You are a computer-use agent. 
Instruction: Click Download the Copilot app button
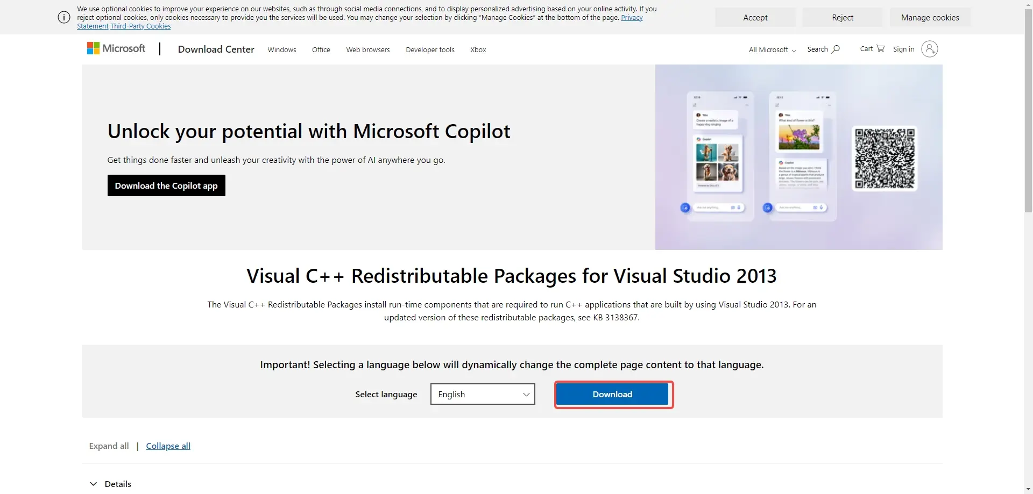(x=166, y=185)
